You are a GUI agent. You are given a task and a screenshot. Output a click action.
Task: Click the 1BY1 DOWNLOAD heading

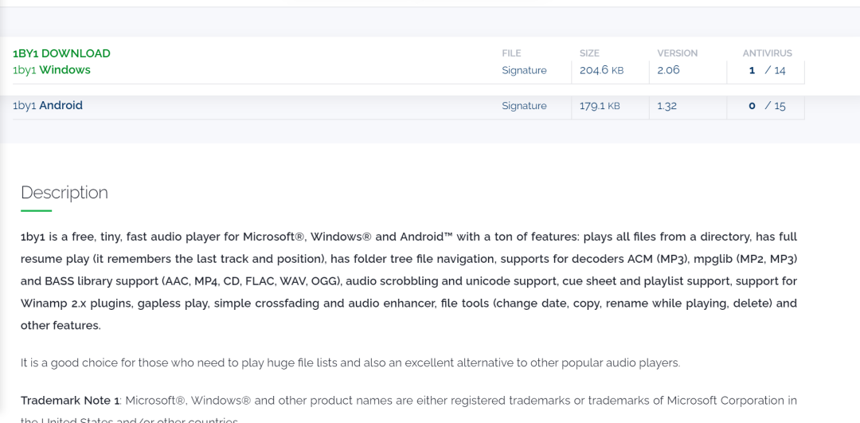point(61,53)
